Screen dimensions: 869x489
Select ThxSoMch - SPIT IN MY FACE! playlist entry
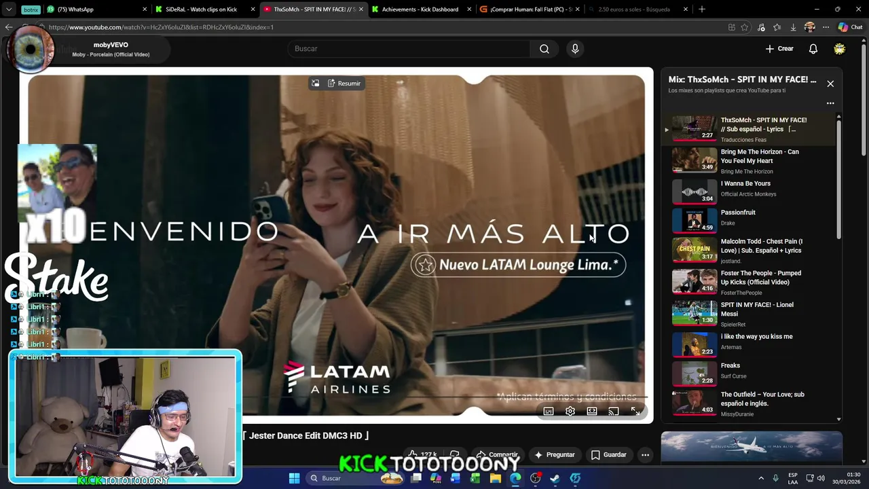(748, 129)
